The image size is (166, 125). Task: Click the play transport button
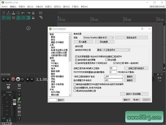click(18, 79)
